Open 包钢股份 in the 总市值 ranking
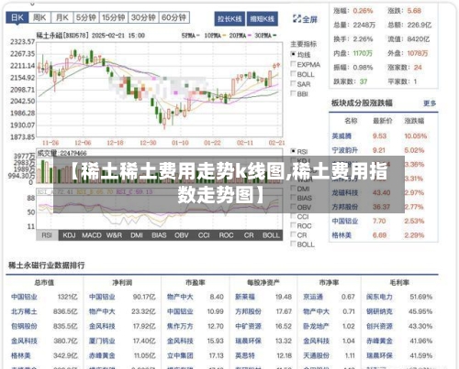459x369 pixels. [24, 326]
